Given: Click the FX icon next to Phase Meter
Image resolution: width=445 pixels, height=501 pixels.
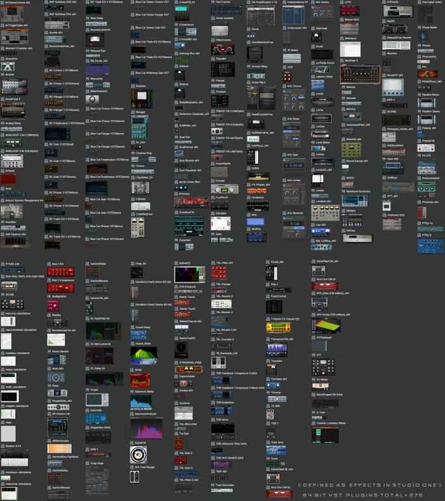Looking at the screenshot, I should (420, 27).
